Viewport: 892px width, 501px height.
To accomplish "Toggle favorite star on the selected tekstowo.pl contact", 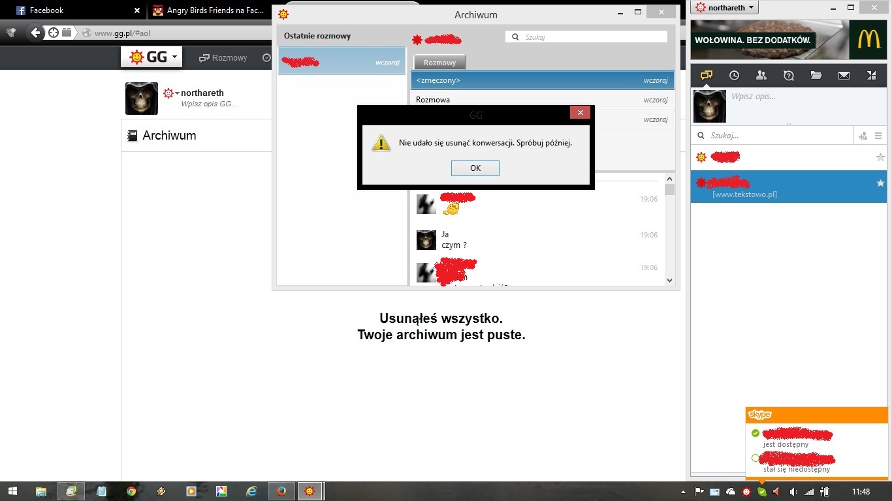I will (x=880, y=184).
